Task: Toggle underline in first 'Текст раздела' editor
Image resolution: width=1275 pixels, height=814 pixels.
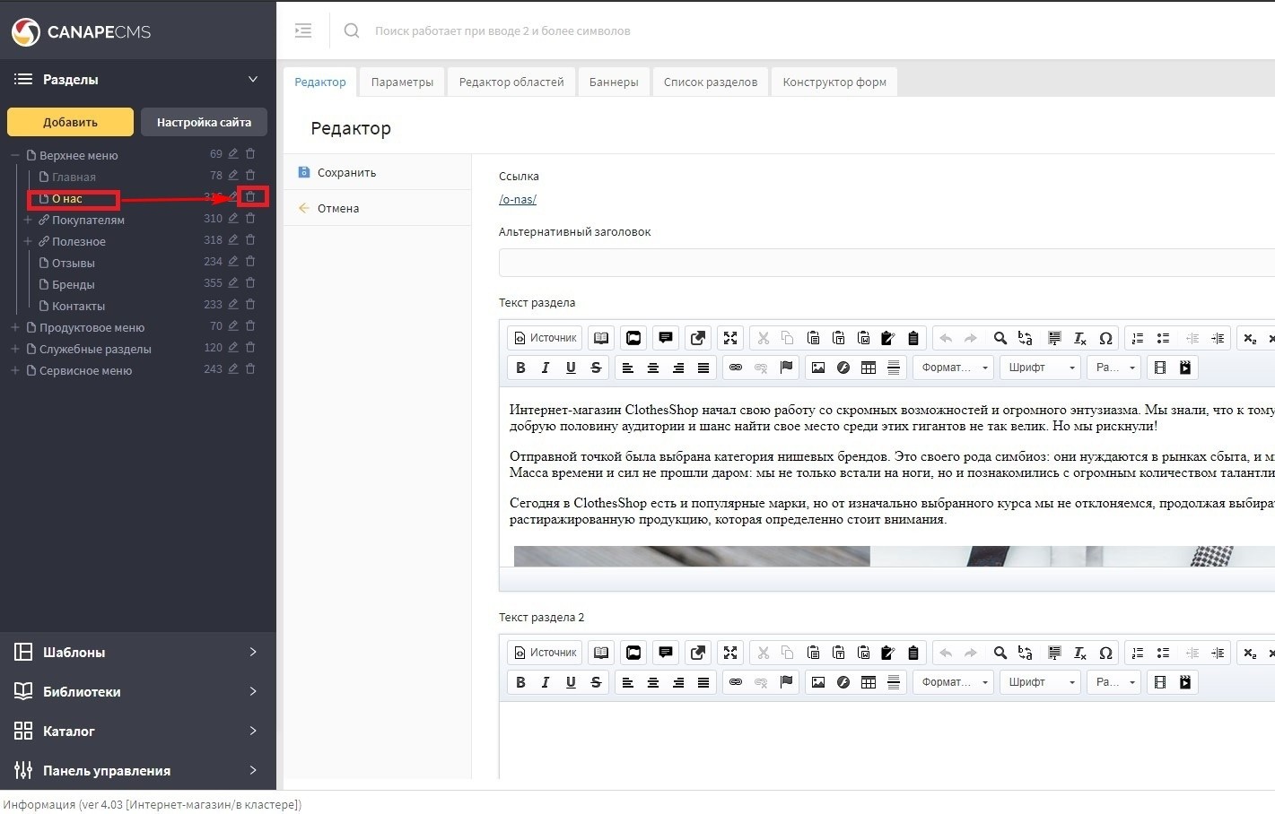Action: (571, 368)
